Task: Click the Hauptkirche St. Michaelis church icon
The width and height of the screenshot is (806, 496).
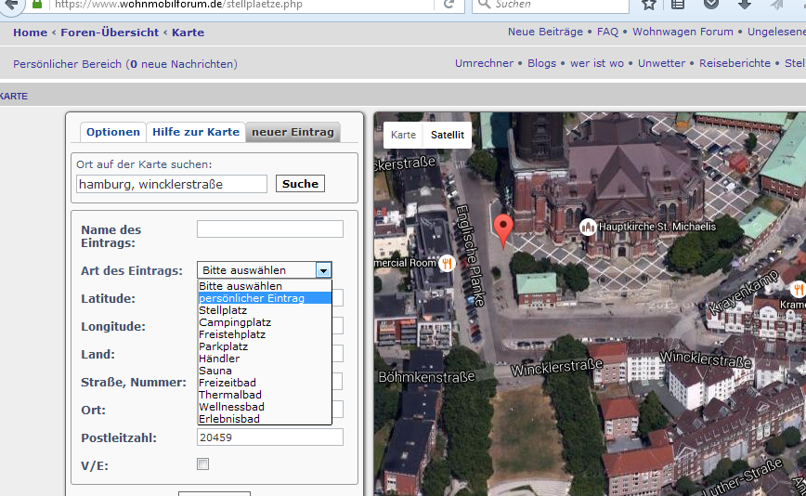Action: pos(588,227)
